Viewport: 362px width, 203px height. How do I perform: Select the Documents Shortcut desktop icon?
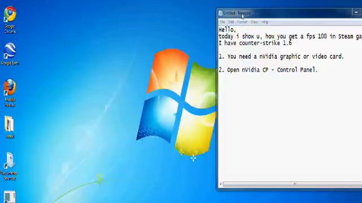pyautogui.click(x=10, y=166)
